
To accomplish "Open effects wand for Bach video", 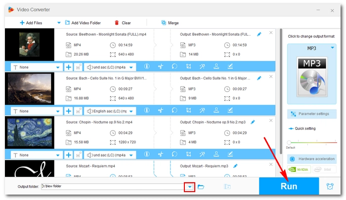I will tap(202, 110).
